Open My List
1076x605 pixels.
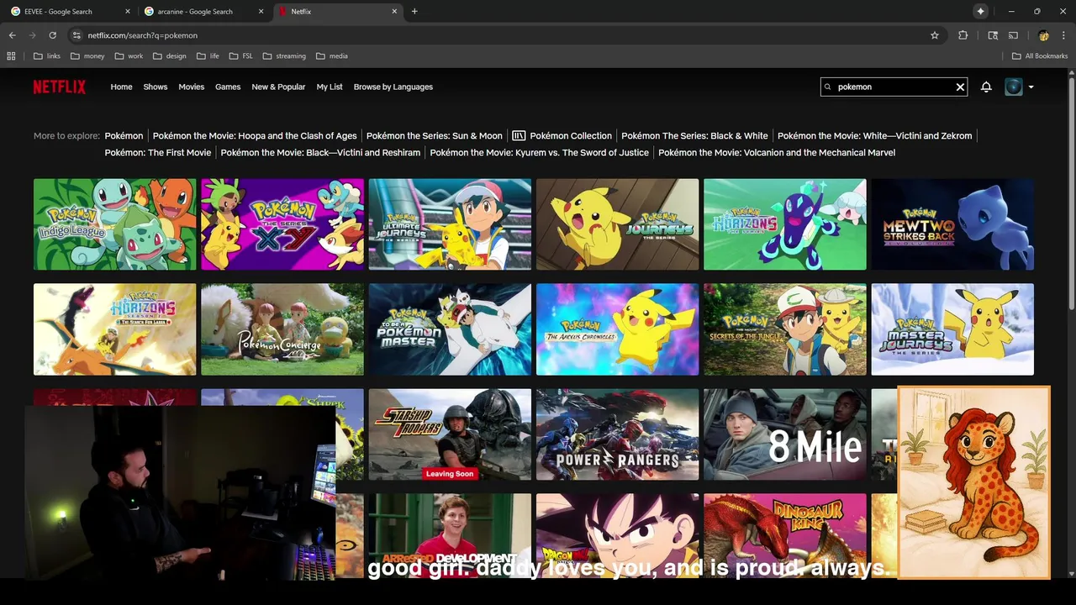(330, 87)
